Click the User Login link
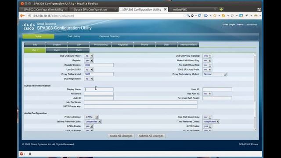 [228, 25]
